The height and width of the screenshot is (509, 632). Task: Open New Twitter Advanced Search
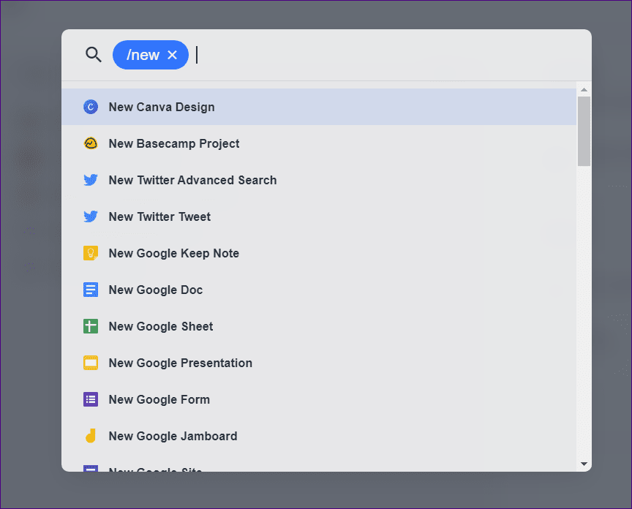point(319,180)
